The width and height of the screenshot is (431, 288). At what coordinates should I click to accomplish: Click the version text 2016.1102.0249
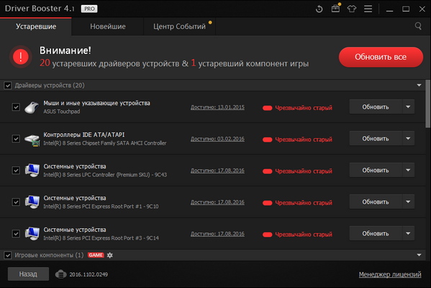89,274
